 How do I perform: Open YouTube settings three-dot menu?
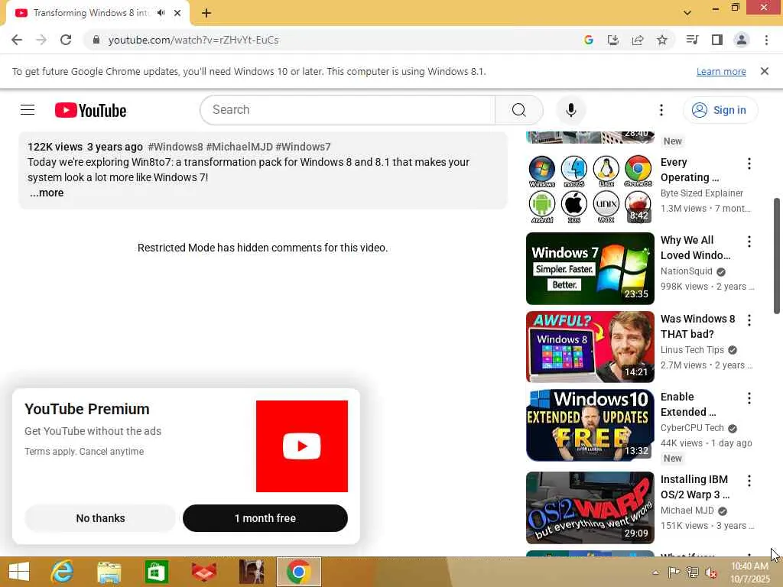tap(661, 110)
